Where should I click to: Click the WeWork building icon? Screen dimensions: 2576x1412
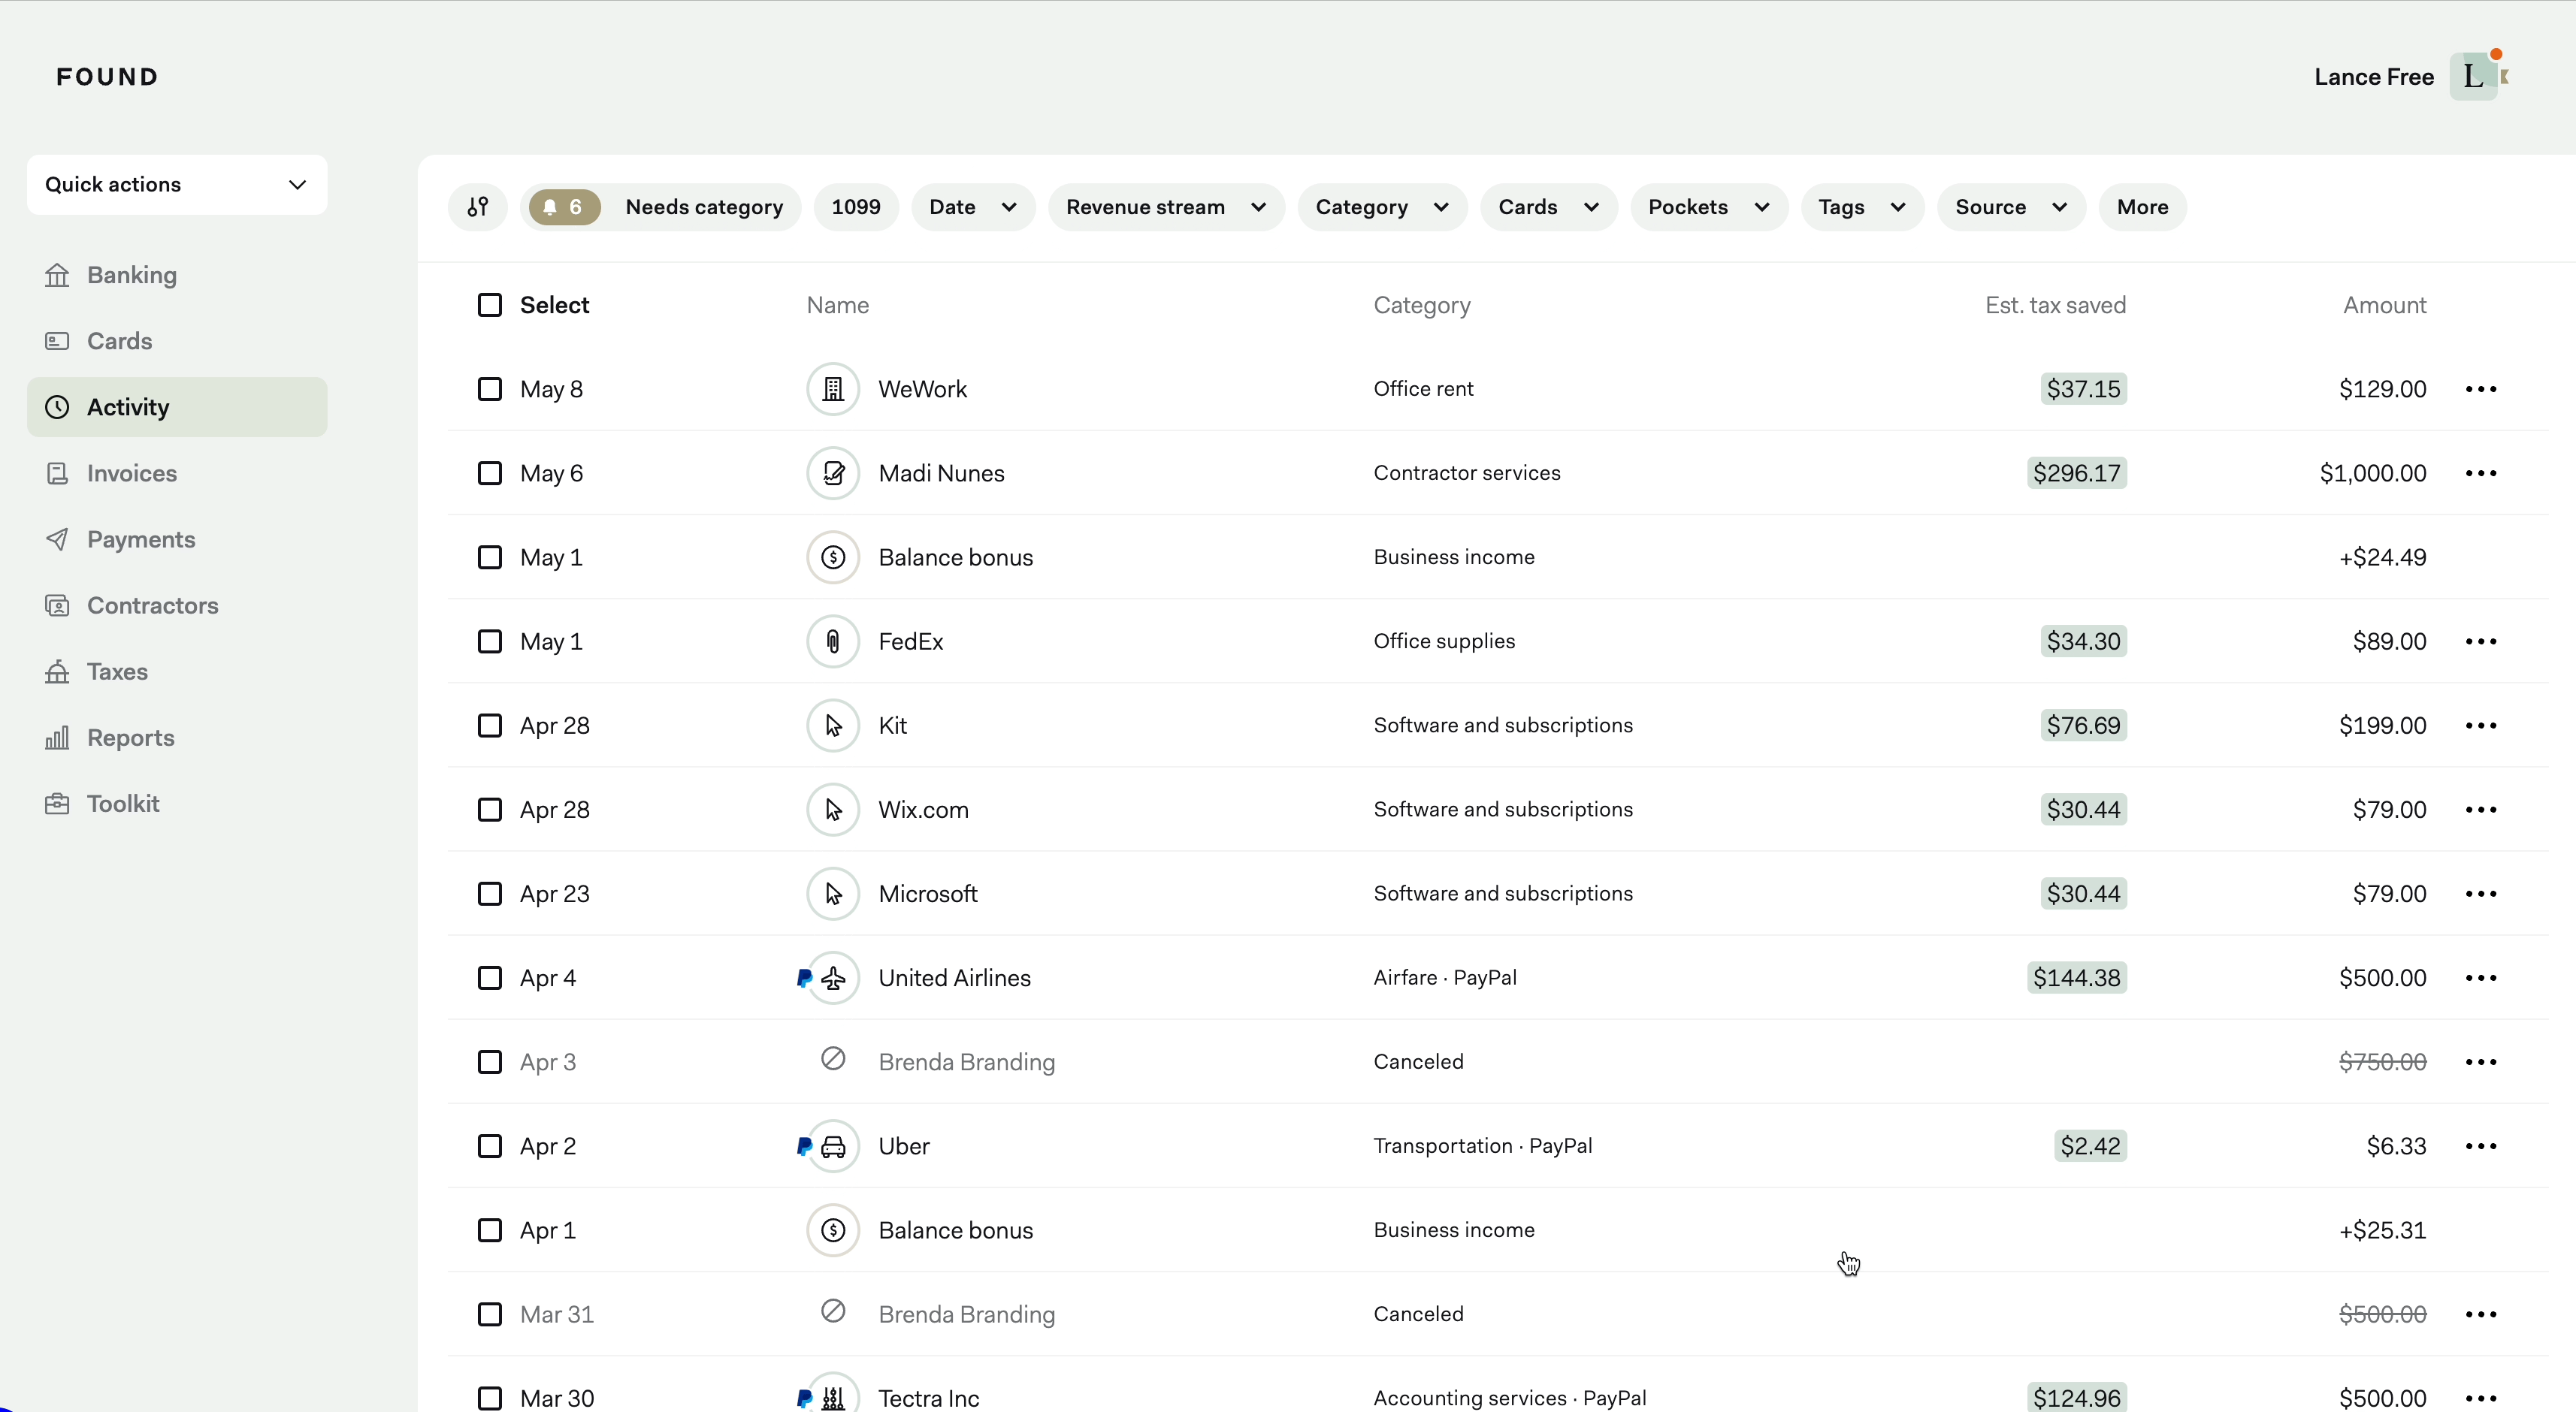click(832, 389)
